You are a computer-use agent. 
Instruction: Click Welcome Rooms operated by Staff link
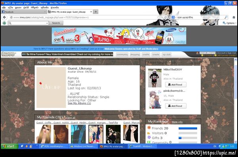click(131, 49)
